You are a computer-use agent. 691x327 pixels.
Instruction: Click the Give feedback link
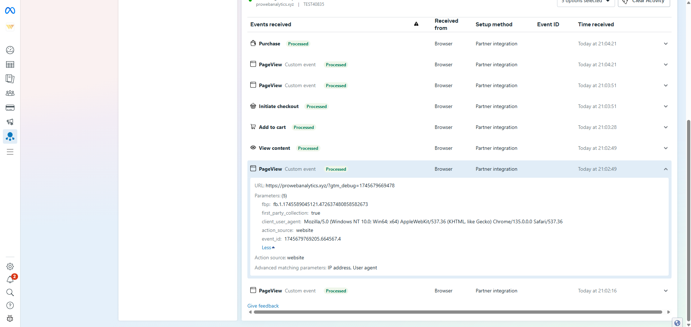tap(263, 306)
